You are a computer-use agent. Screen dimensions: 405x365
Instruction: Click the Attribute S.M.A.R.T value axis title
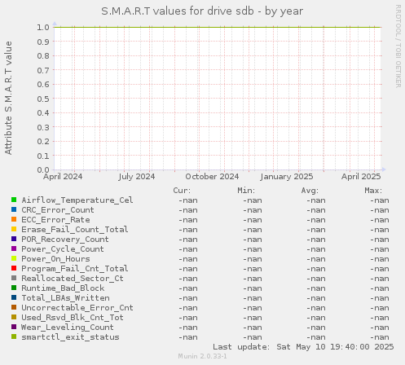coord(8,99)
